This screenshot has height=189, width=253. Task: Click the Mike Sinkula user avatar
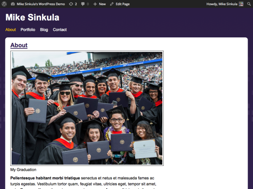coord(241,4)
